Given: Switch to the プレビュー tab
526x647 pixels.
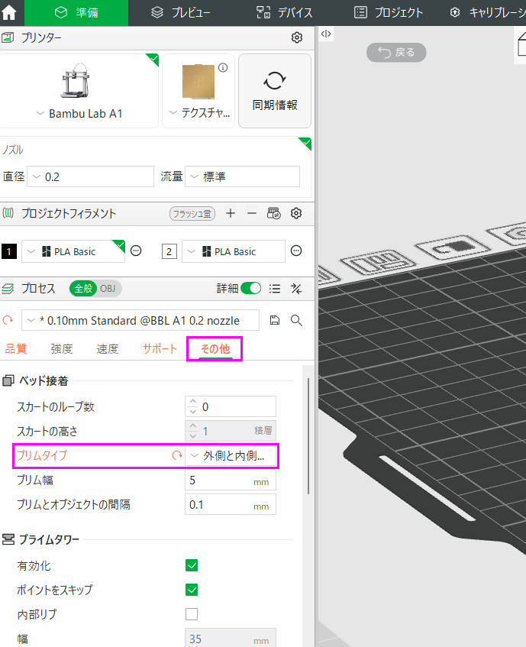Looking at the screenshot, I should pos(180,13).
